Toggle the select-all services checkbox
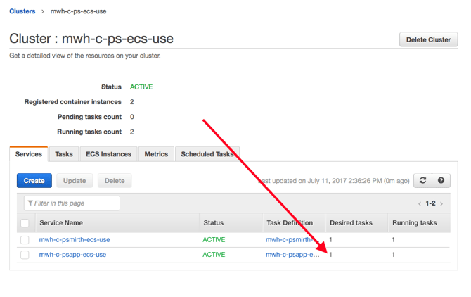Image resolution: width=471 pixels, height=297 pixels. click(x=25, y=223)
